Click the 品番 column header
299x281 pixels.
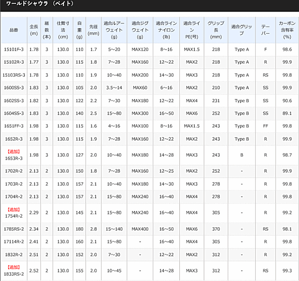14,30
